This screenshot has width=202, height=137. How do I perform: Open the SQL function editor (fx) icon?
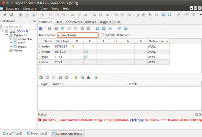point(150,15)
